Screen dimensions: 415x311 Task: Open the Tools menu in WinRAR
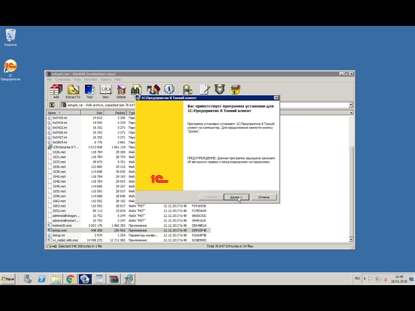pos(77,79)
